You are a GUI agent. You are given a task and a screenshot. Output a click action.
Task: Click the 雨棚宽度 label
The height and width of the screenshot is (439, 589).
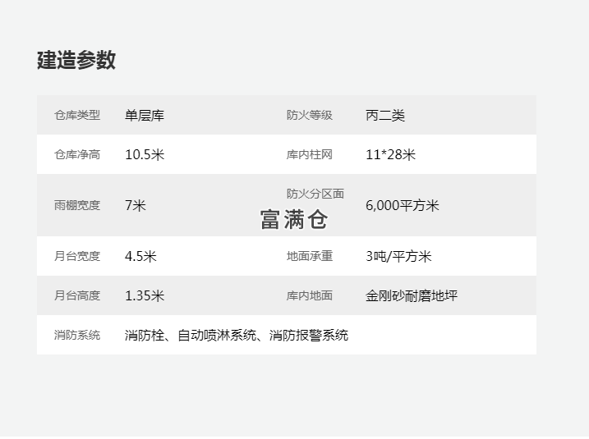click(x=77, y=206)
